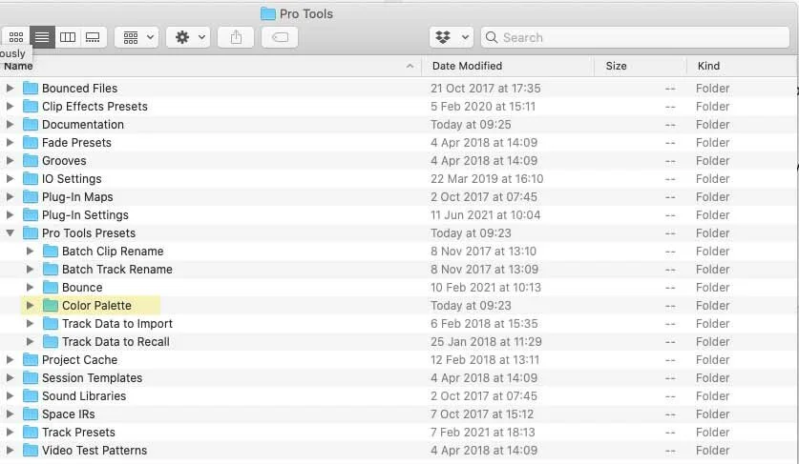The image size is (799, 464).
Task: Select the Batch Track Rename folder icon
Action: 51,269
